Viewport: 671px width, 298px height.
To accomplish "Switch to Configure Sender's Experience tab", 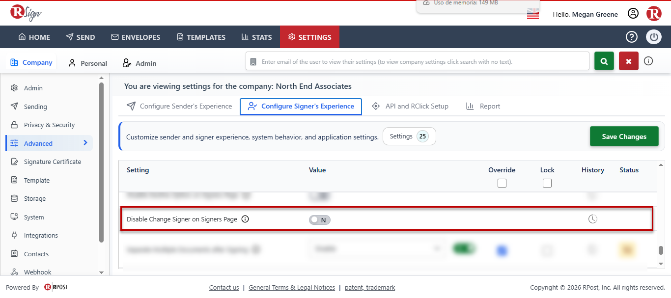I will [x=179, y=106].
